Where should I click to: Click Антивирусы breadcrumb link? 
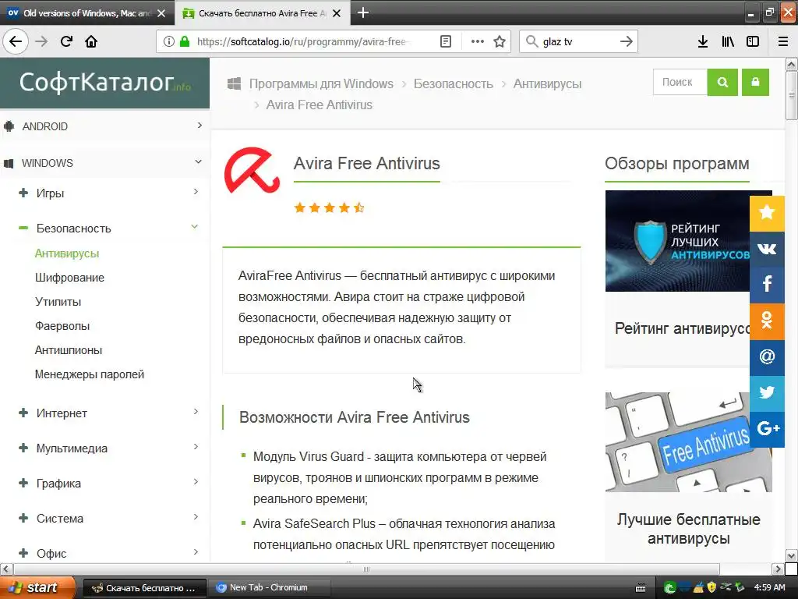point(547,83)
